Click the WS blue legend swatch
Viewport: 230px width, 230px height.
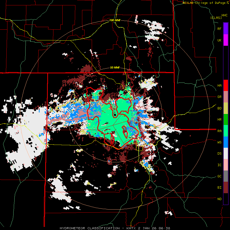(226, 142)
